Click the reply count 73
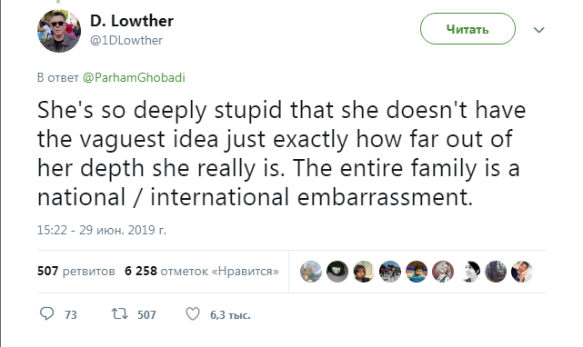 (71, 315)
